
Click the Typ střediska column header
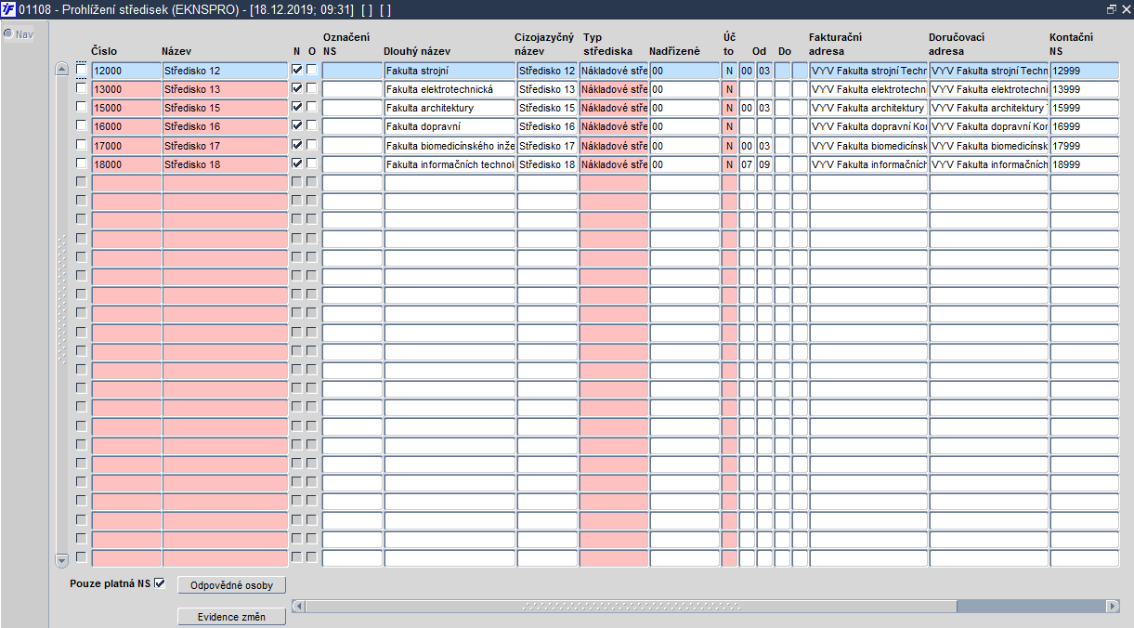point(607,44)
